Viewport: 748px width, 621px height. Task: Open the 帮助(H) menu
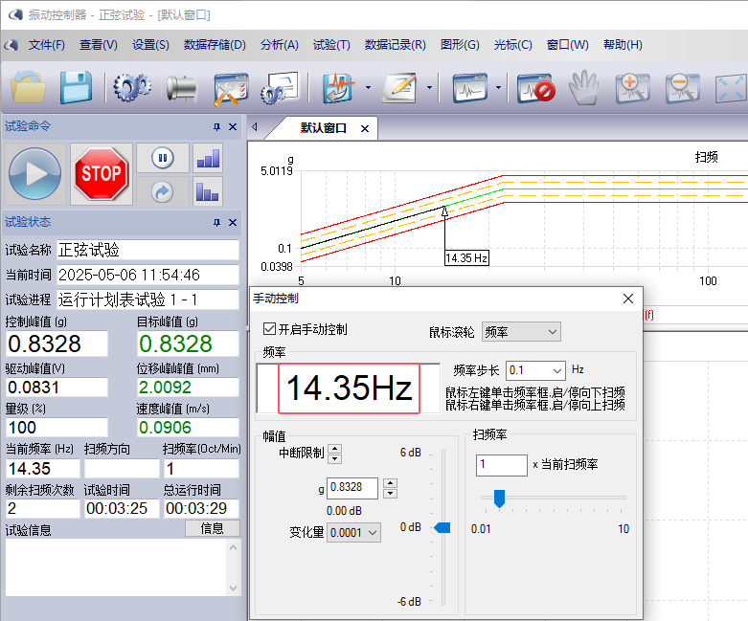[623, 45]
